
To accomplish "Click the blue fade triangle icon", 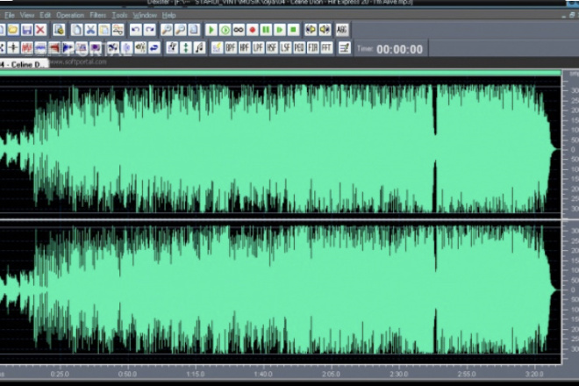I will pos(68,47).
